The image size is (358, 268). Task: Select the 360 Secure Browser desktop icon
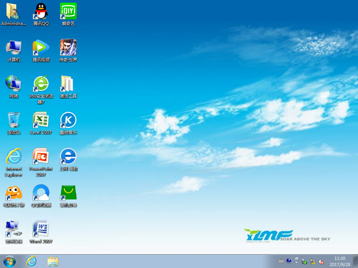[40, 84]
